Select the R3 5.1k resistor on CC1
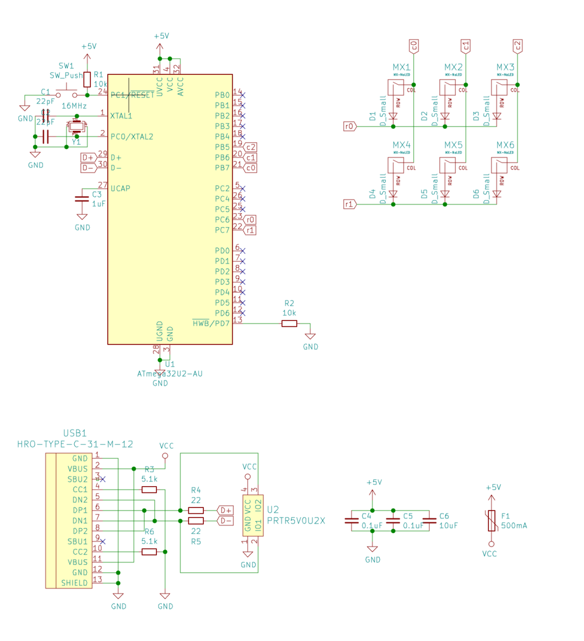The image size is (584, 641). pyautogui.click(x=149, y=489)
